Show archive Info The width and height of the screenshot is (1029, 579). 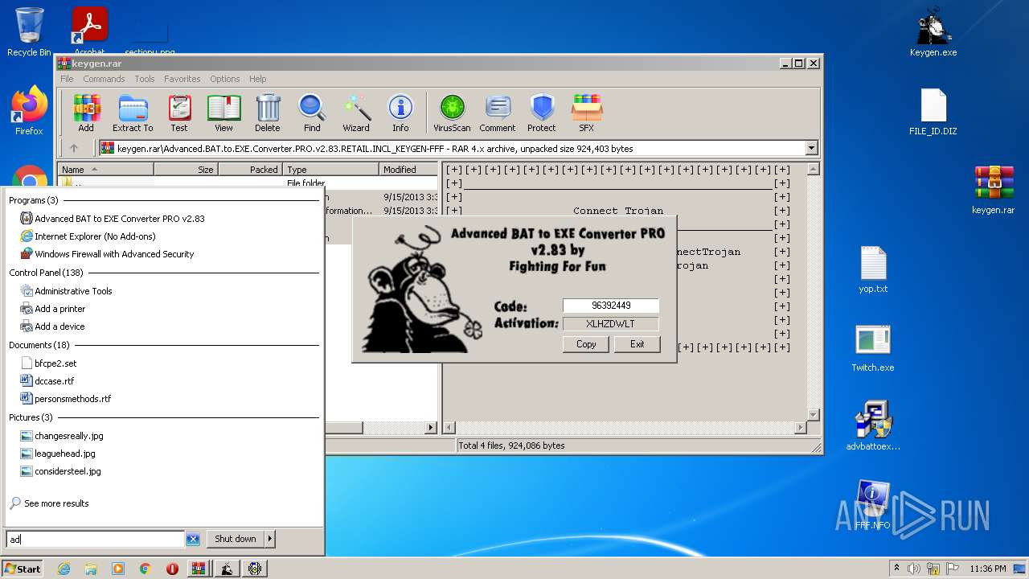click(400, 113)
